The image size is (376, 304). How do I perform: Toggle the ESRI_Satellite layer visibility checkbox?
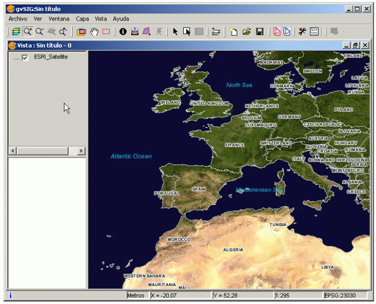25,57
